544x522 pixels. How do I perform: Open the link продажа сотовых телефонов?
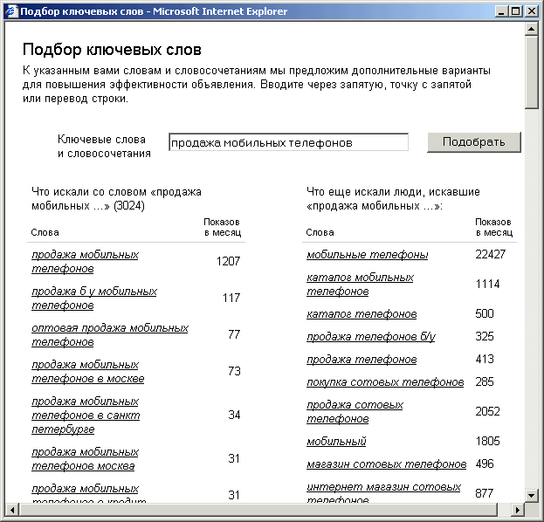(x=355, y=412)
